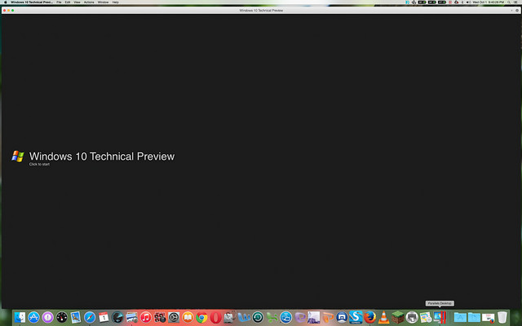Open VLC traffic cone in the Dock
522x326 pixels.
point(383,317)
